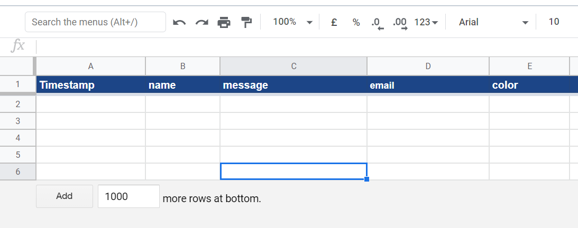
Task: Click the font size 10 field
Action: pyautogui.click(x=554, y=22)
